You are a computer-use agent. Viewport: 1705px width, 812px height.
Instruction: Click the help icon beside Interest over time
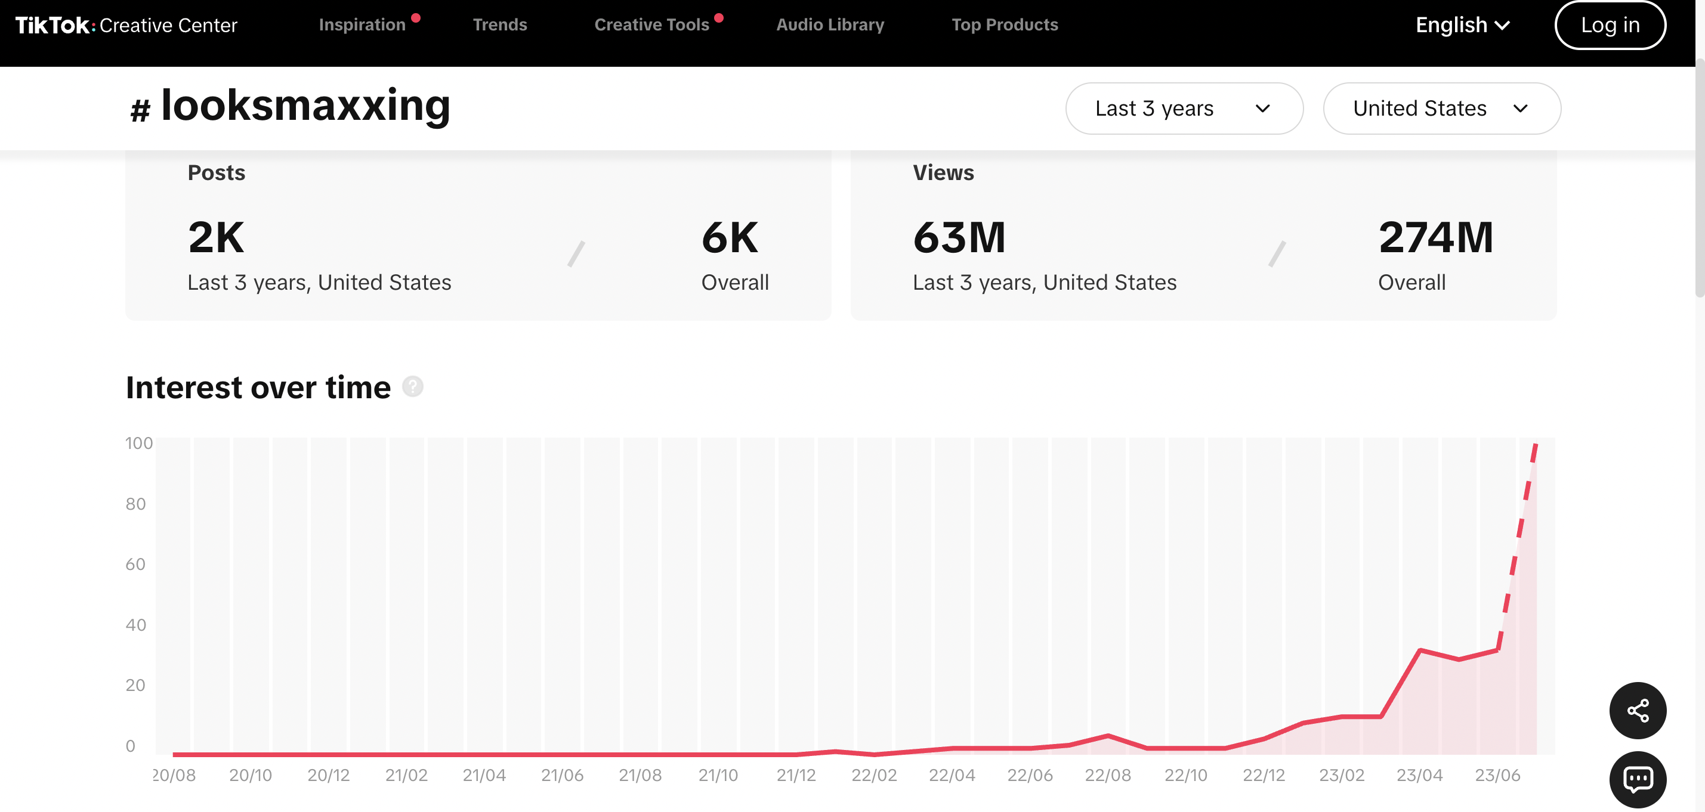coord(413,386)
